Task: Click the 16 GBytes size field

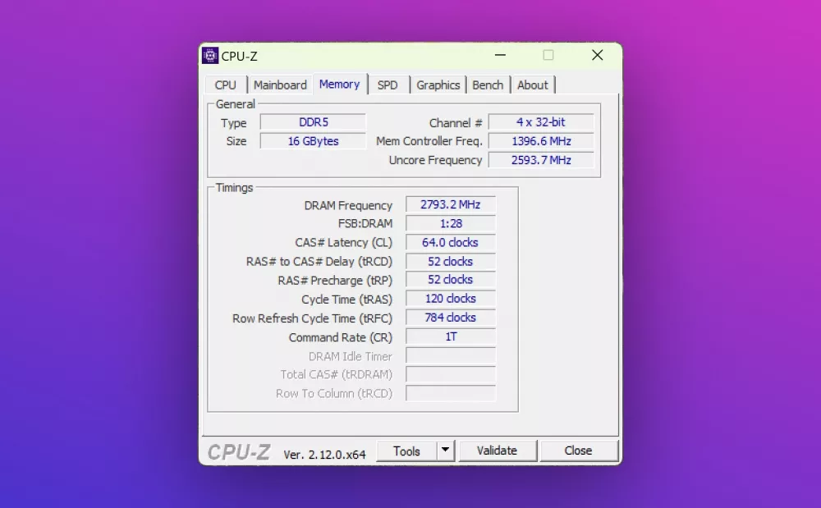Action: pyautogui.click(x=313, y=141)
